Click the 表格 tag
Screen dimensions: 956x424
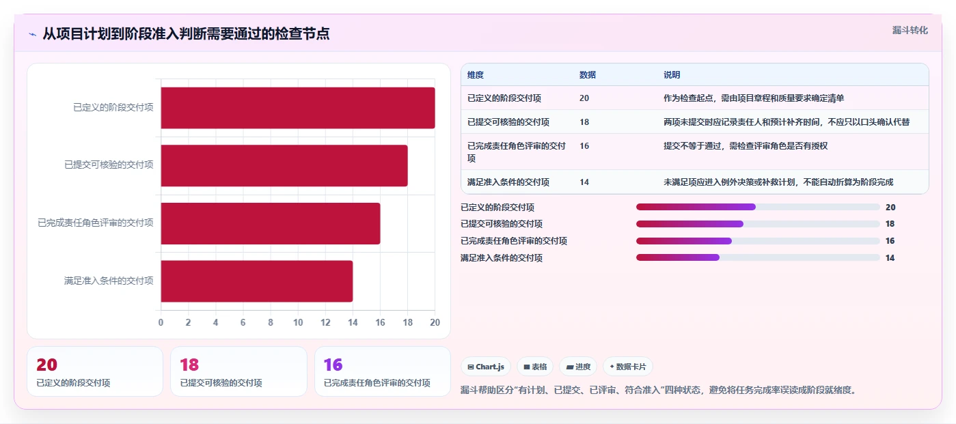pos(534,367)
